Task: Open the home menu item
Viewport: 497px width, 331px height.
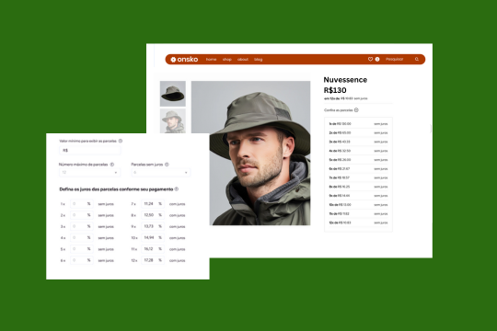Action: click(211, 59)
